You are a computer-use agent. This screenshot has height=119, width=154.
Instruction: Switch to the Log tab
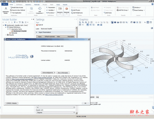pyautogui.click(x=97, y=97)
